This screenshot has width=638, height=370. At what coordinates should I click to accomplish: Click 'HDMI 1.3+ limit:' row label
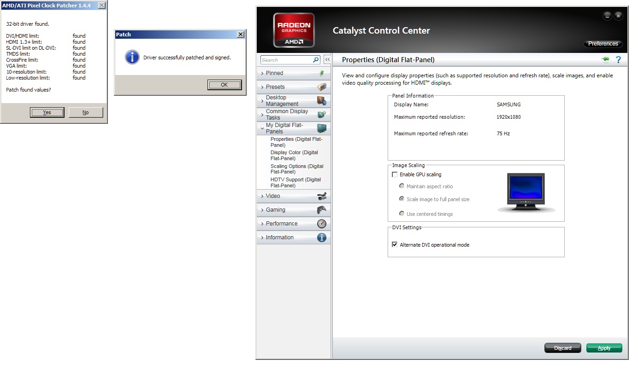24,42
